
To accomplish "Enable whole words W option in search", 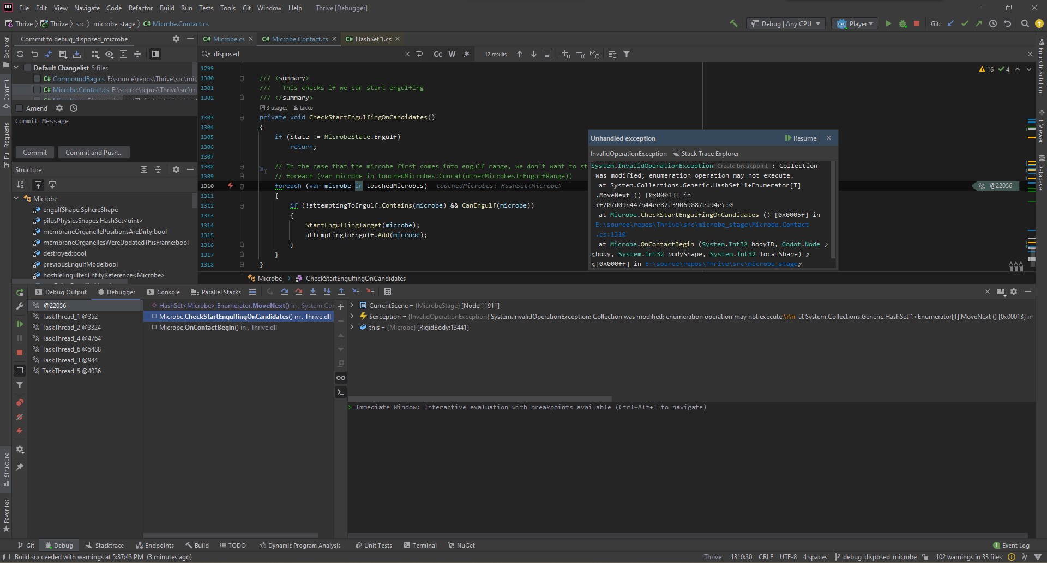I will point(452,54).
